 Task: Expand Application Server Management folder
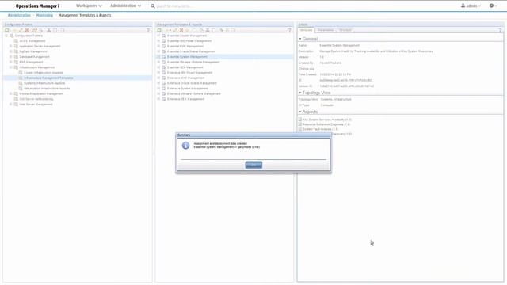[x=11, y=46]
